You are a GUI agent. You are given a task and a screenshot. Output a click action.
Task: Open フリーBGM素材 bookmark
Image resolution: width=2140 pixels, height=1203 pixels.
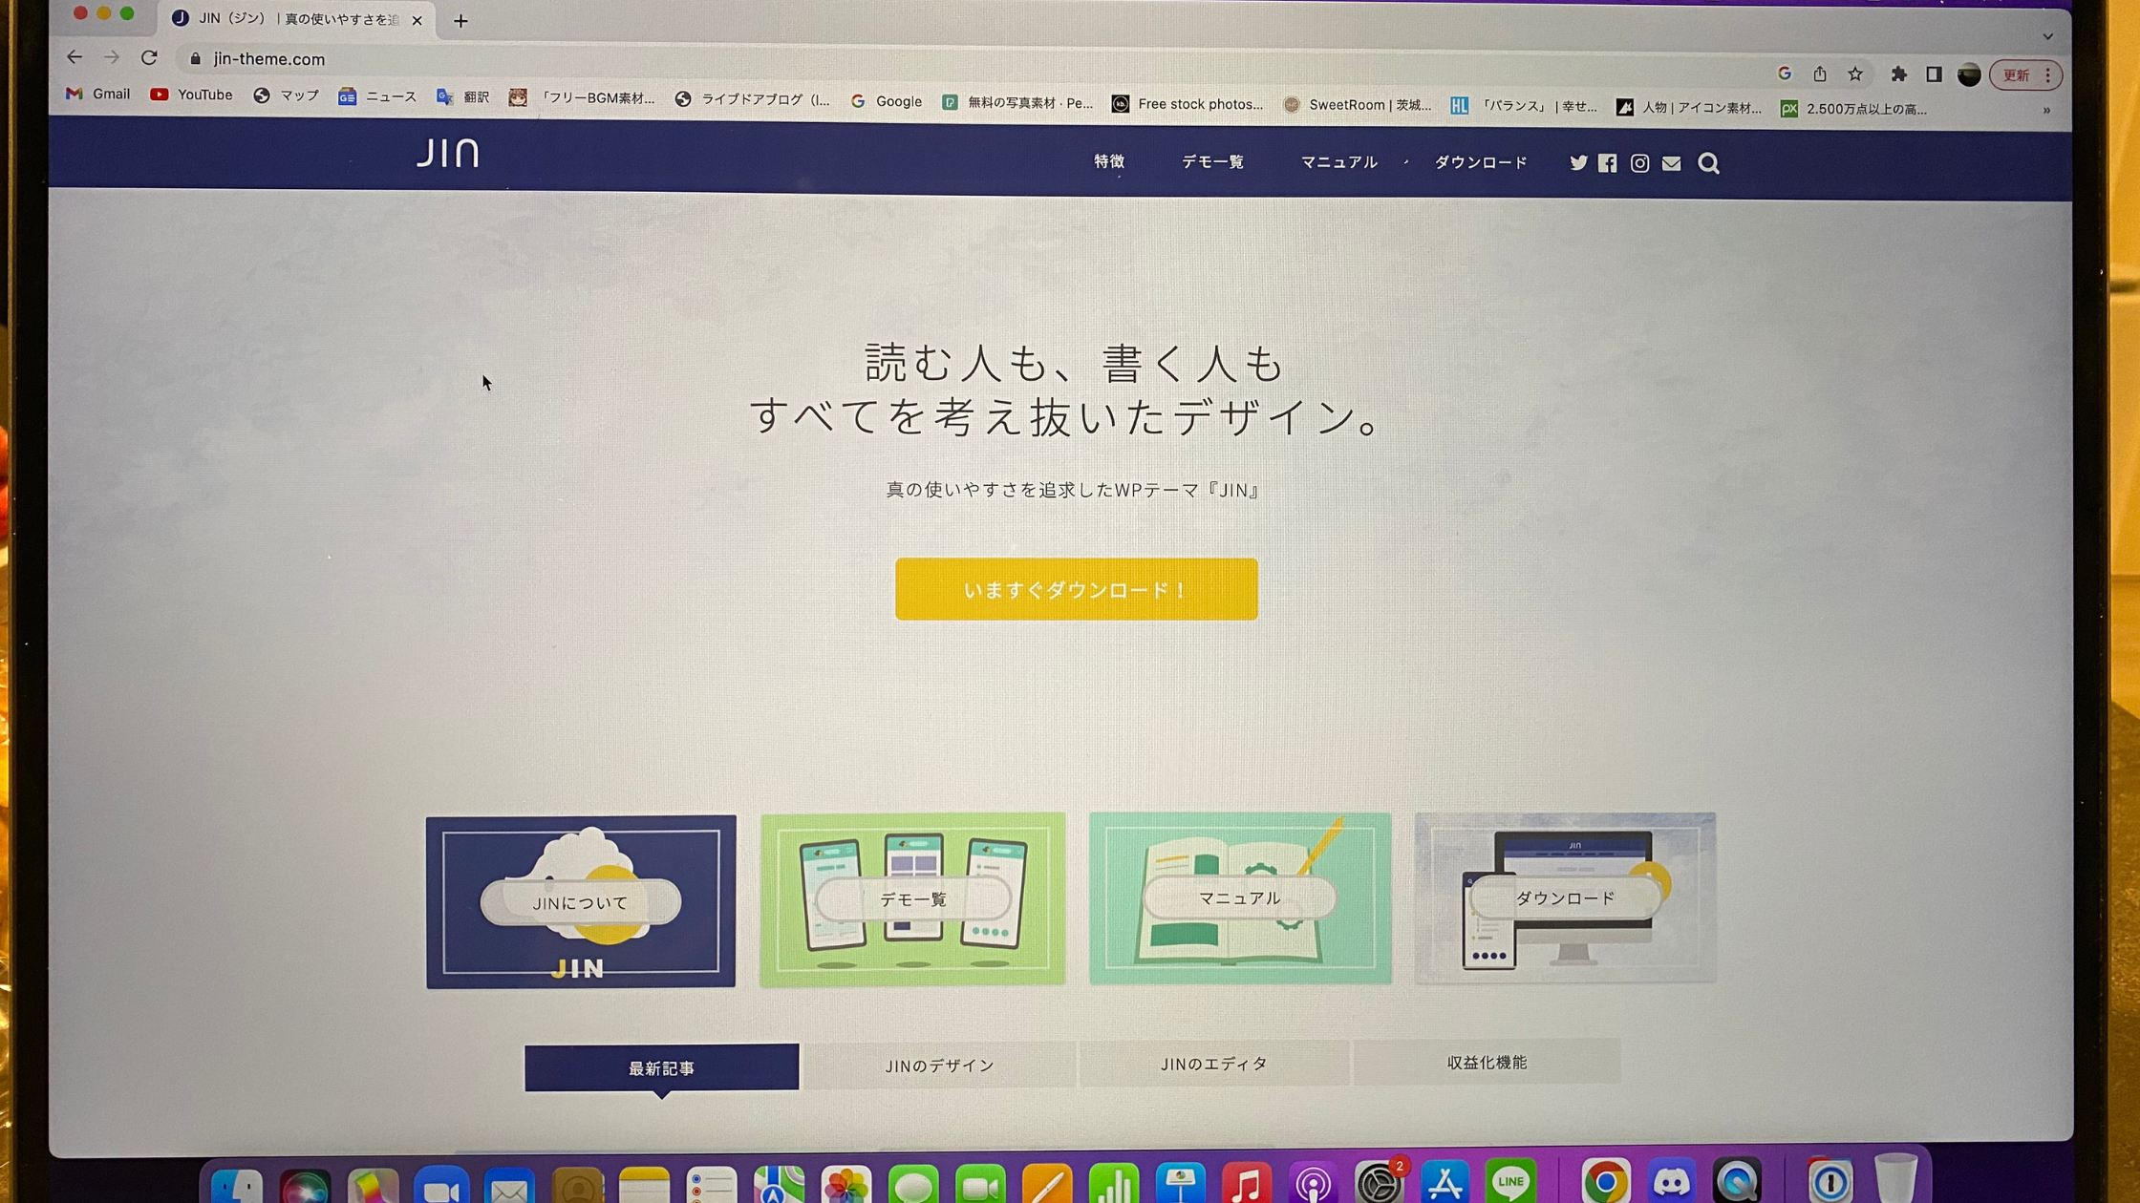(x=582, y=97)
